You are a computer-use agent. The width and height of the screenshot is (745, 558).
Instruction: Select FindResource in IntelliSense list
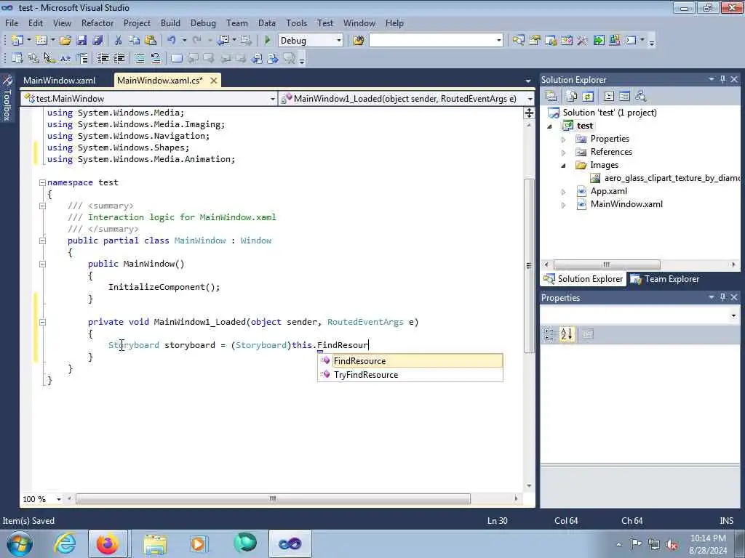(410, 360)
